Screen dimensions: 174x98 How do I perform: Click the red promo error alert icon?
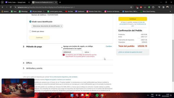(64, 55)
